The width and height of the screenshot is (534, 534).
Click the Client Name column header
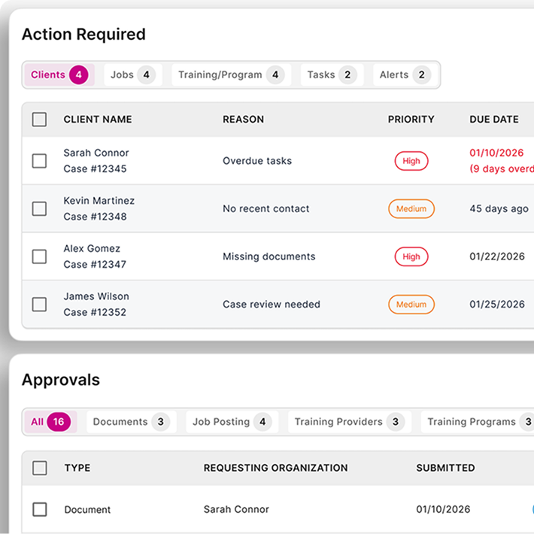pos(98,120)
